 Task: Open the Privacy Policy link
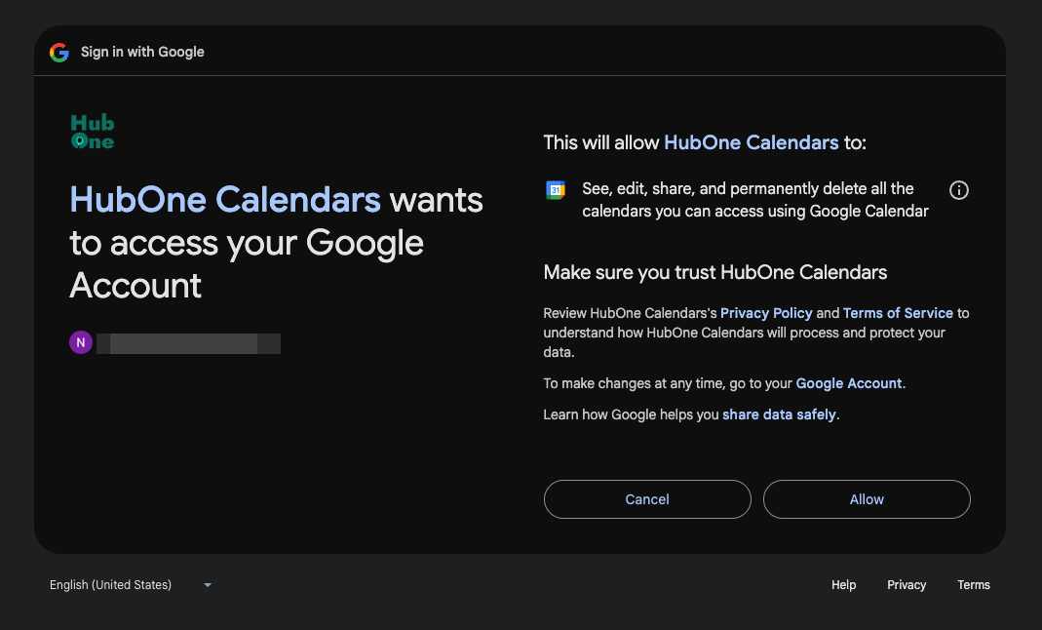tap(766, 313)
